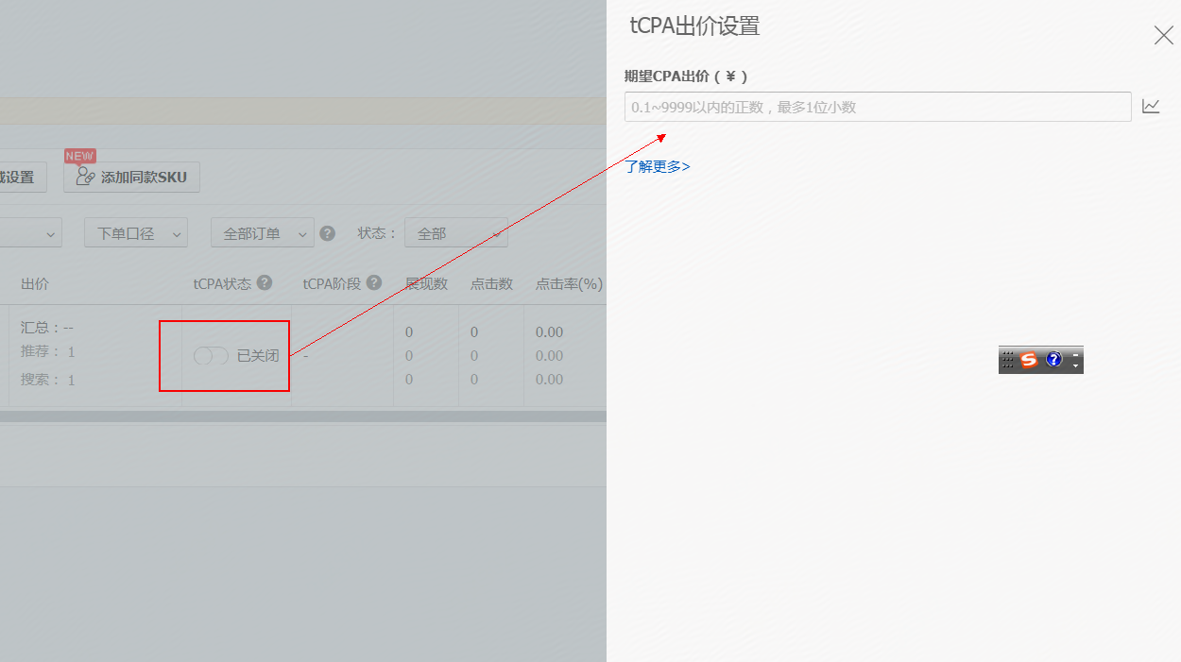Open the language bar options arrow

pyautogui.click(x=1075, y=365)
